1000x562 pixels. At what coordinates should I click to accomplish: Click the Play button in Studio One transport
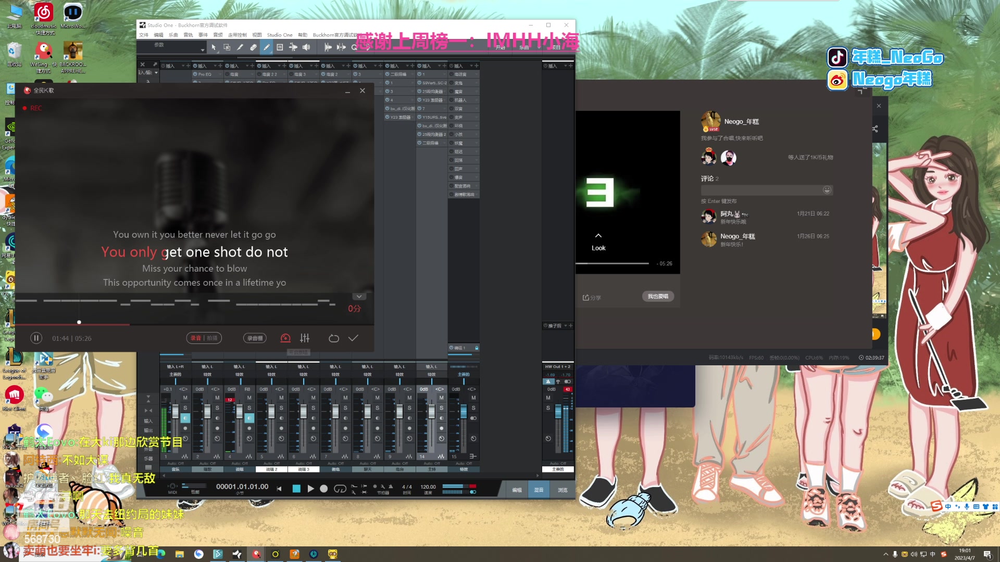[x=310, y=489]
